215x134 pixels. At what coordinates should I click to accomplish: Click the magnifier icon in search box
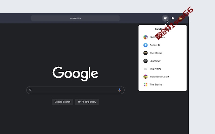[31, 90]
